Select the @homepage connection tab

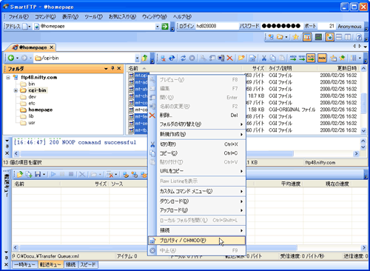coord(33,47)
